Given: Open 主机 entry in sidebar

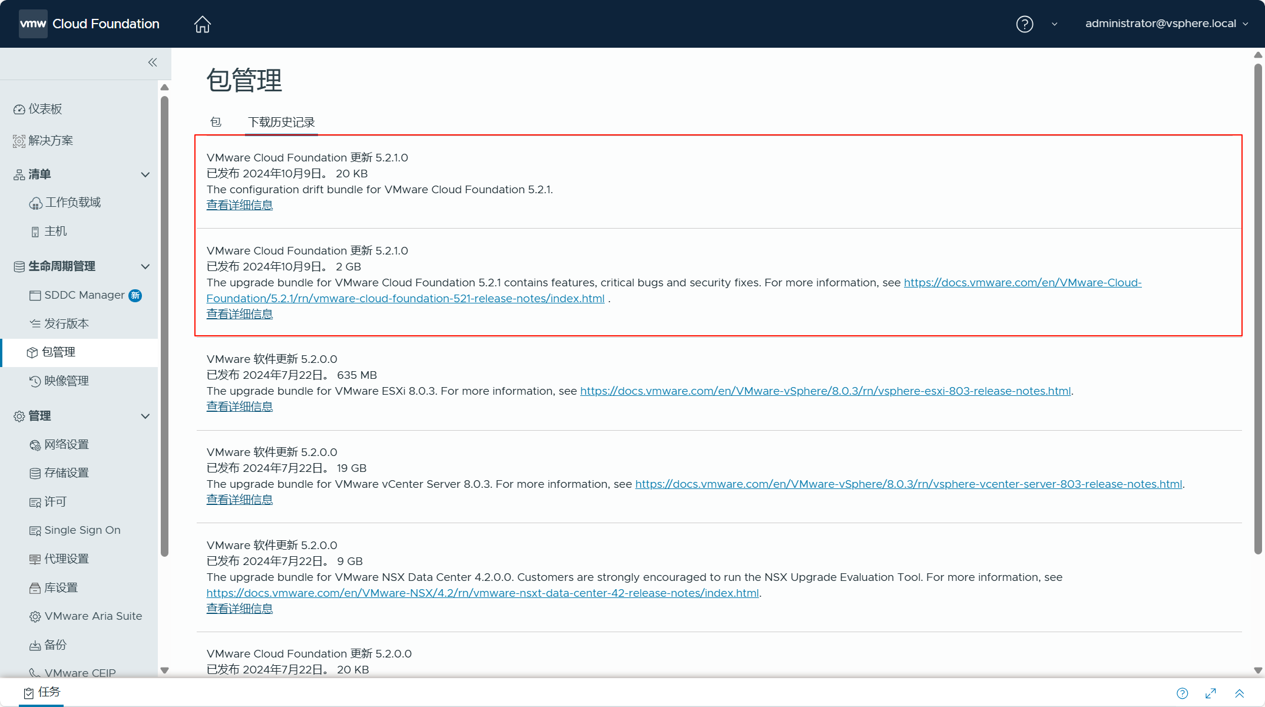Looking at the screenshot, I should click(x=55, y=231).
